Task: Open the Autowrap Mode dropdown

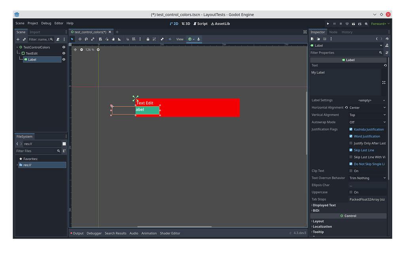Action: 367,122
